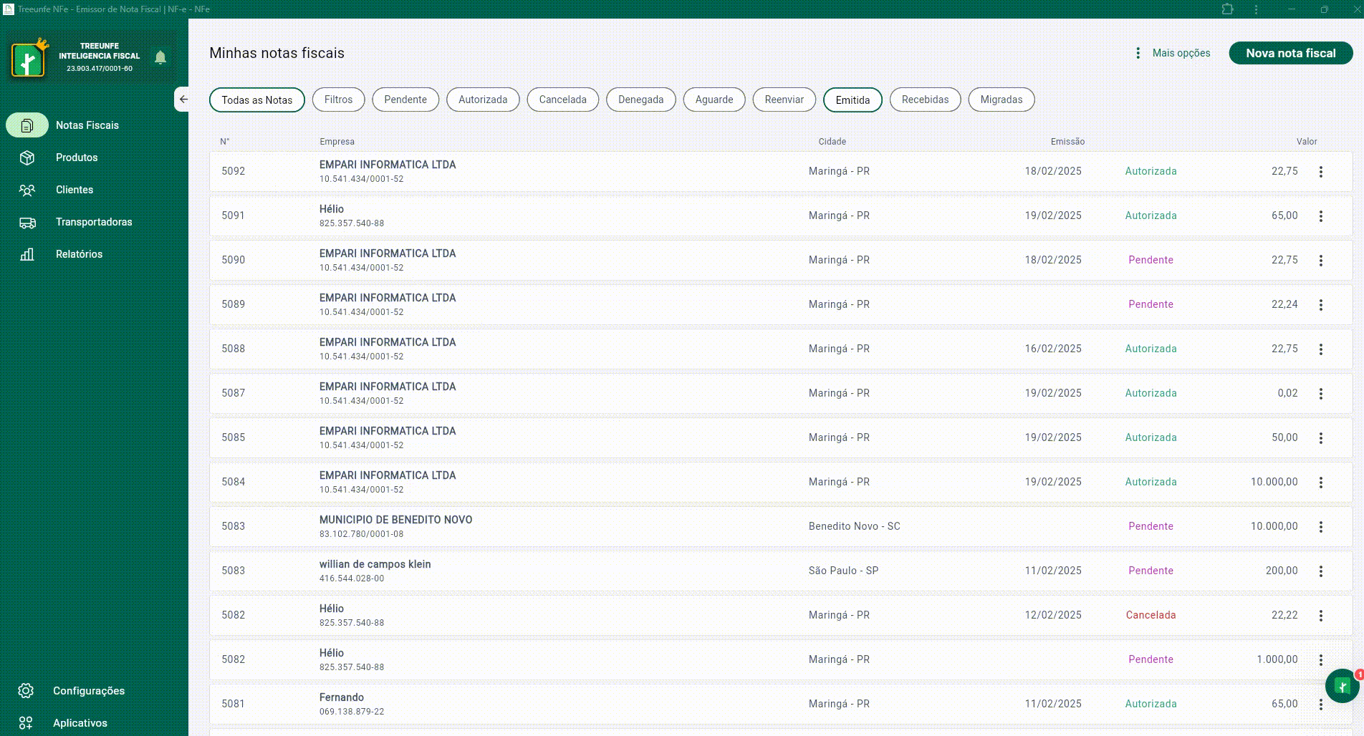Collapse the sidebar with the arrow button
Image resolution: width=1364 pixels, height=736 pixels.
click(183, 100)
